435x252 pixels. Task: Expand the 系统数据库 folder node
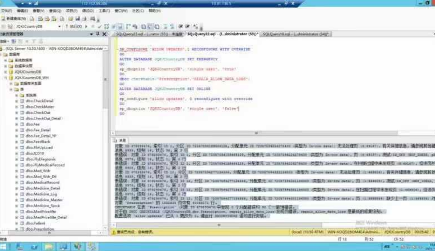click(x=6, y=60)
